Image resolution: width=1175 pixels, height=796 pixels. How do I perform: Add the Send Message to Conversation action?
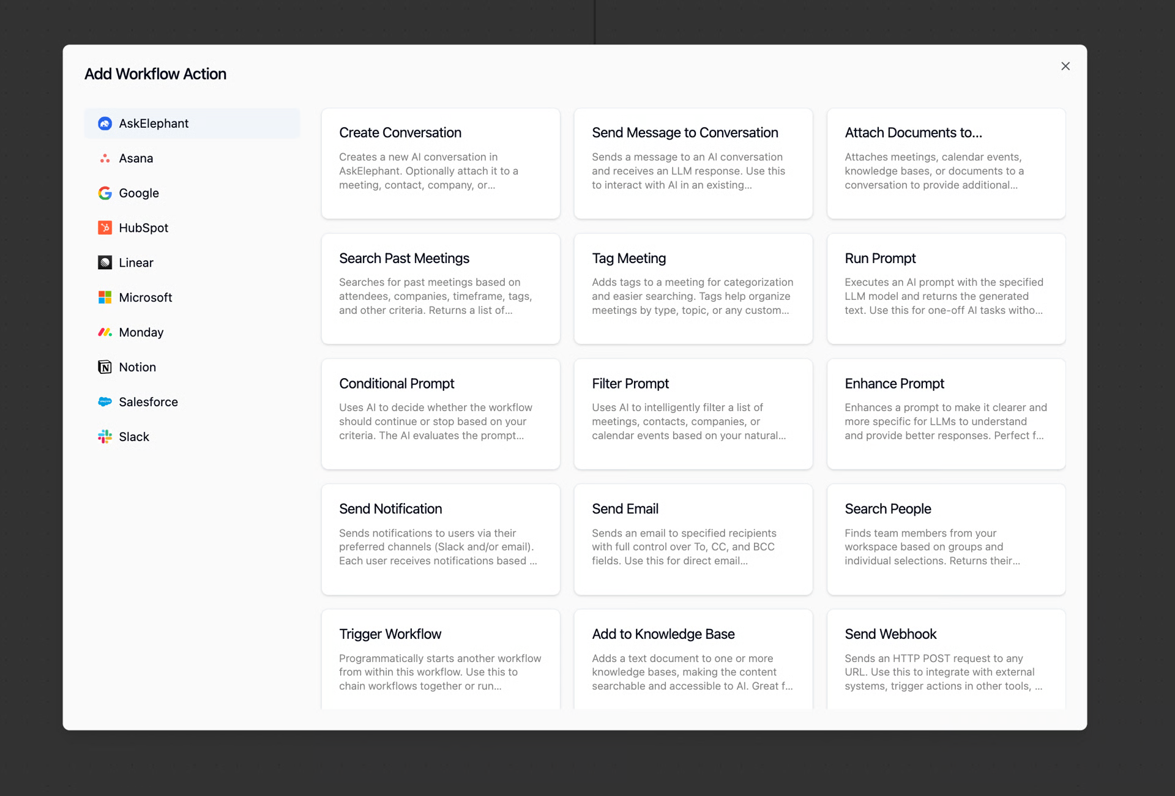click(693, 163)
